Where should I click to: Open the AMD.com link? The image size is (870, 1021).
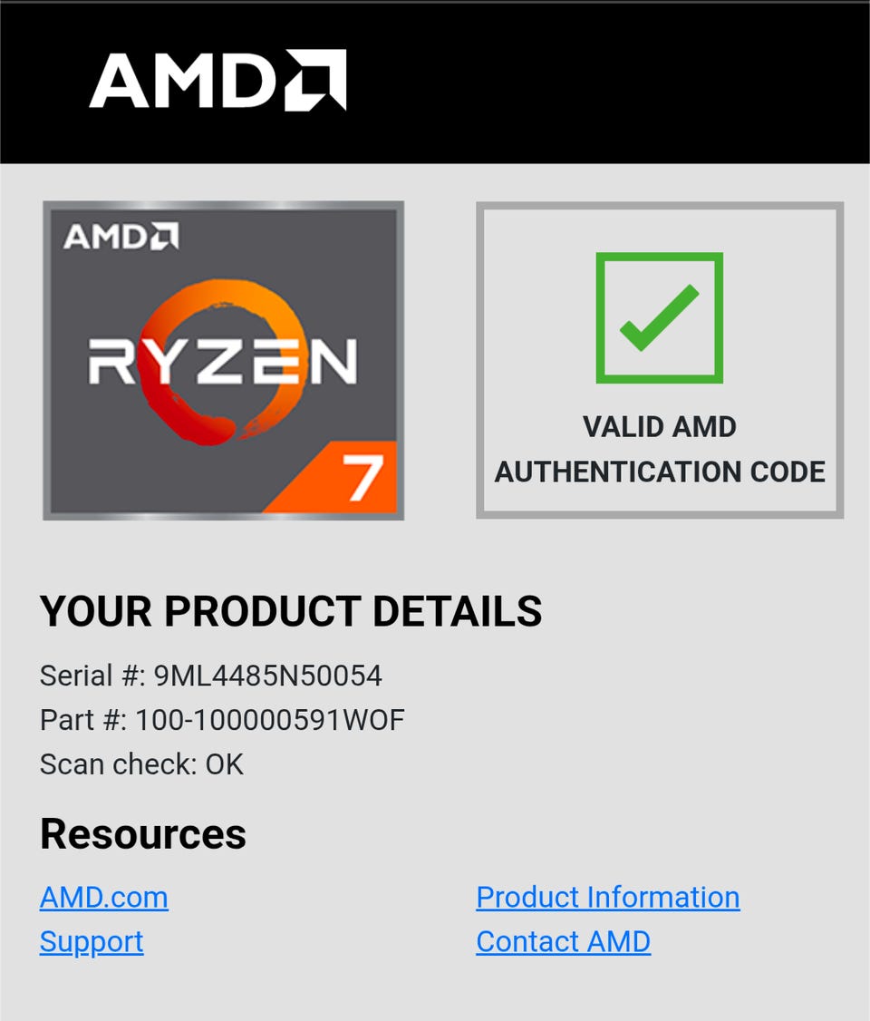104,898
